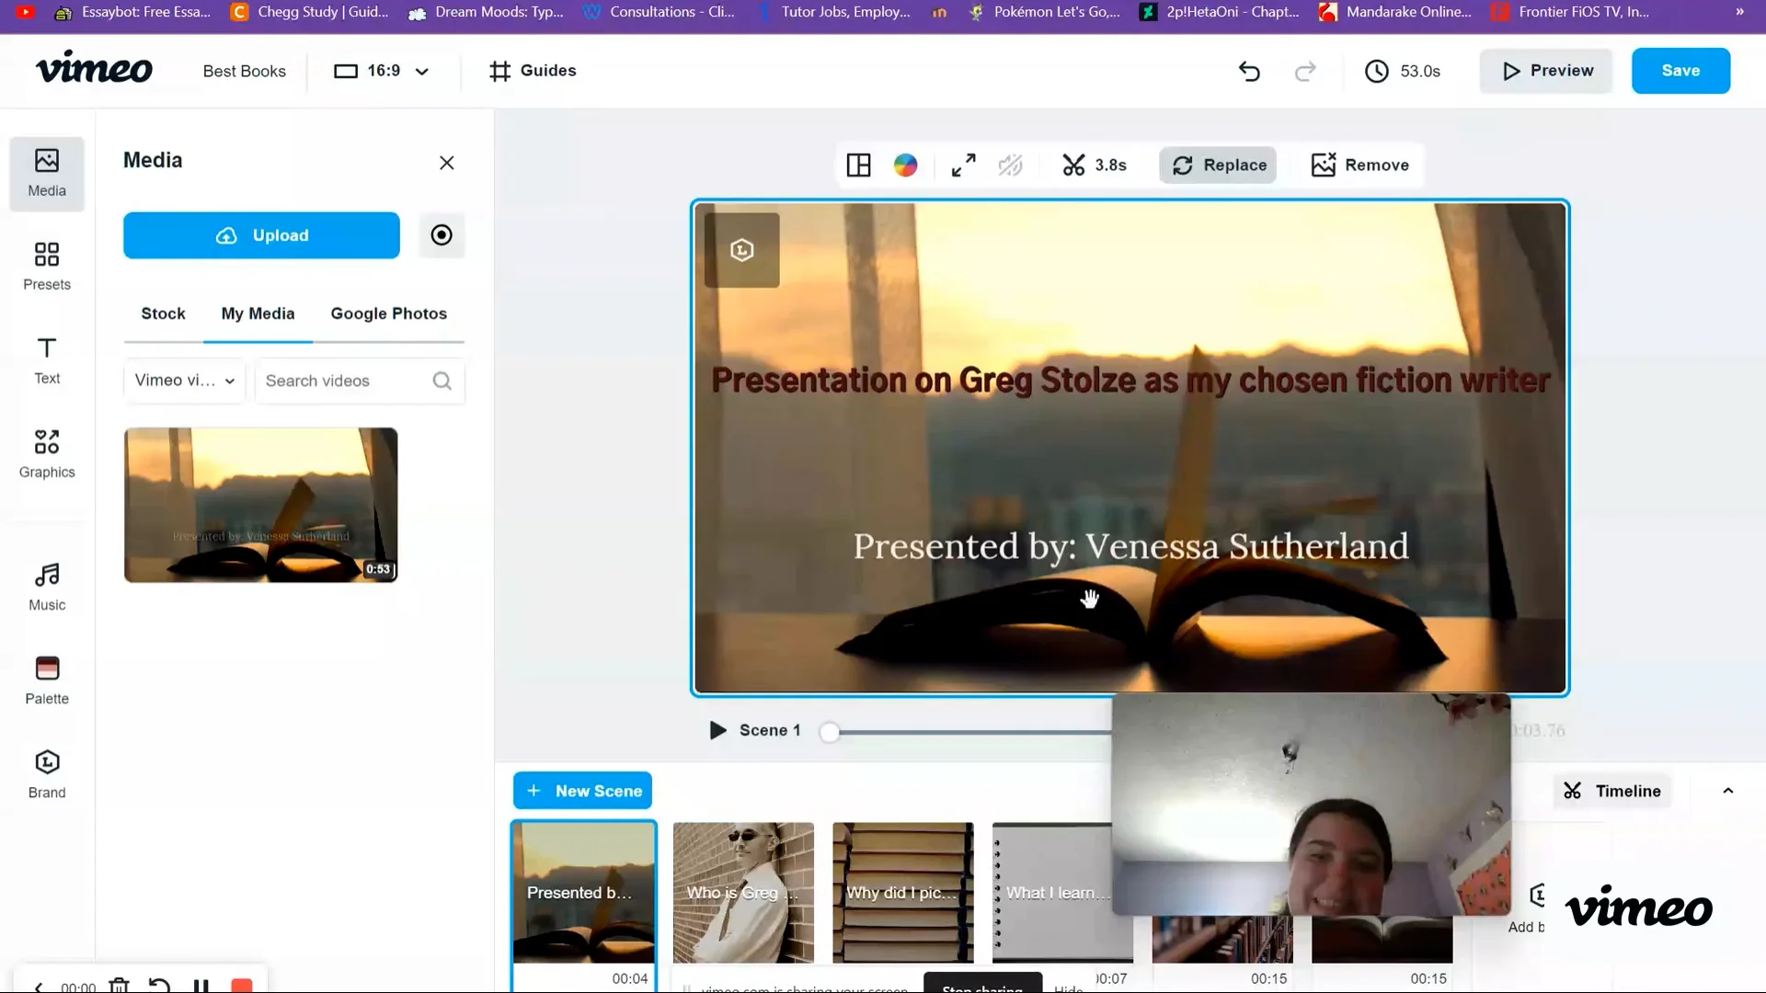Click the Upload button
This screenshot has width=1766, height=993.
pyautogui.click(x=261, y=235)
